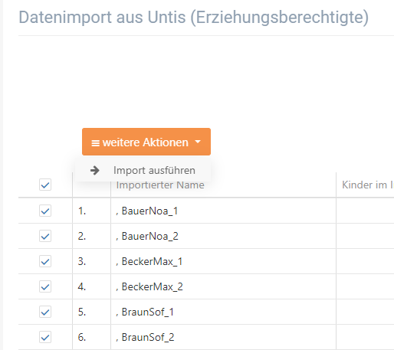Click the Datenimport aus Untis page heading

(x=194, y=17)
